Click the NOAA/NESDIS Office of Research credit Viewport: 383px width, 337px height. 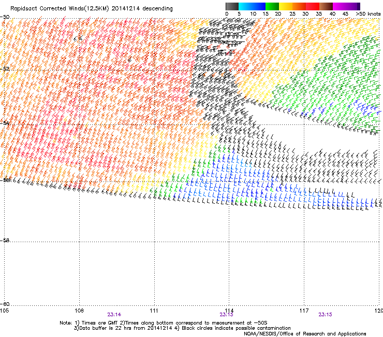305,334
